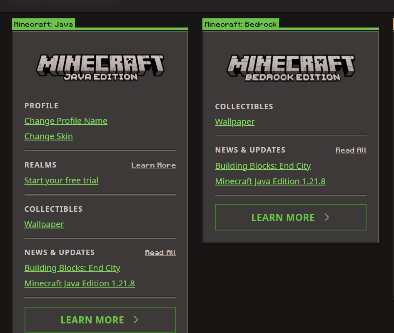
Task: Click Read All in Bedrock News & Updates
Action: click(351, 150)
